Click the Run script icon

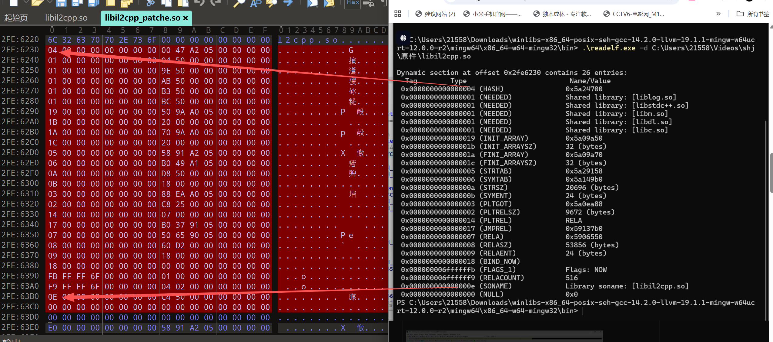click(312, 3)
